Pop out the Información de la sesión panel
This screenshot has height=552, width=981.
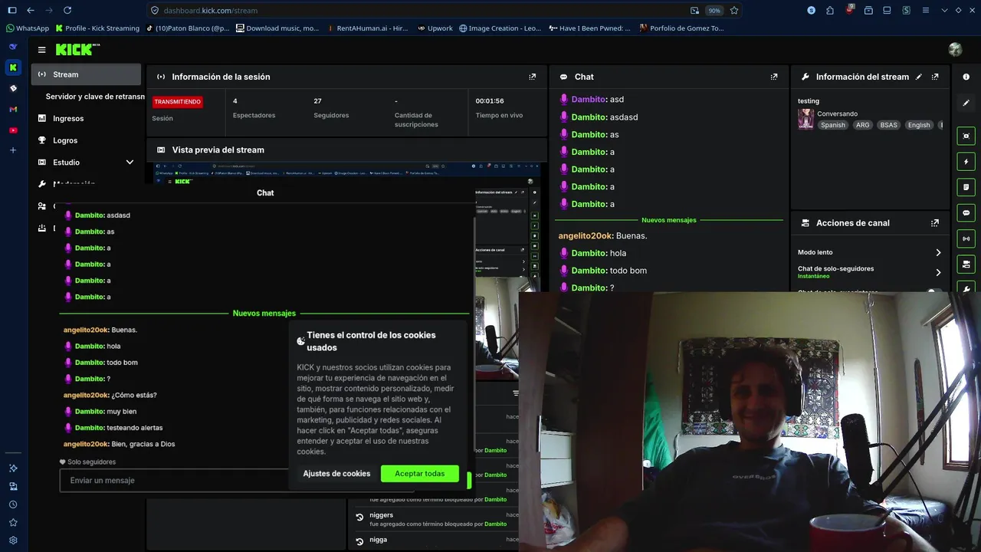(x=533, y=77)
